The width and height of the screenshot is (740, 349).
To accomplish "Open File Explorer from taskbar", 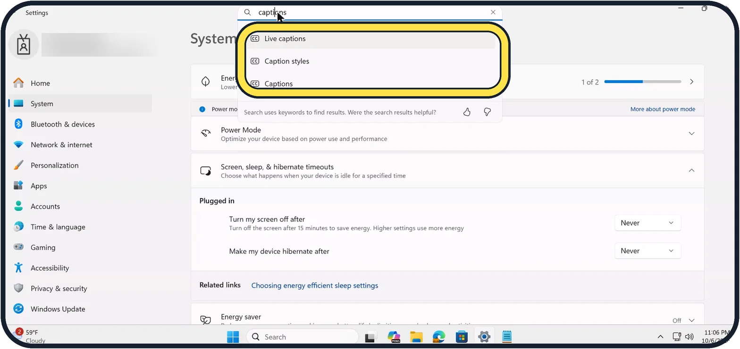I will tap(416, 337).
